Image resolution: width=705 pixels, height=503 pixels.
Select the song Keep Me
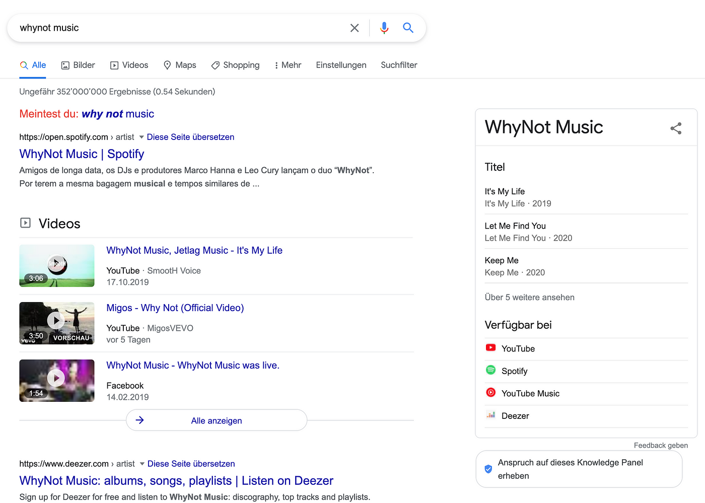tap(502, 260)
